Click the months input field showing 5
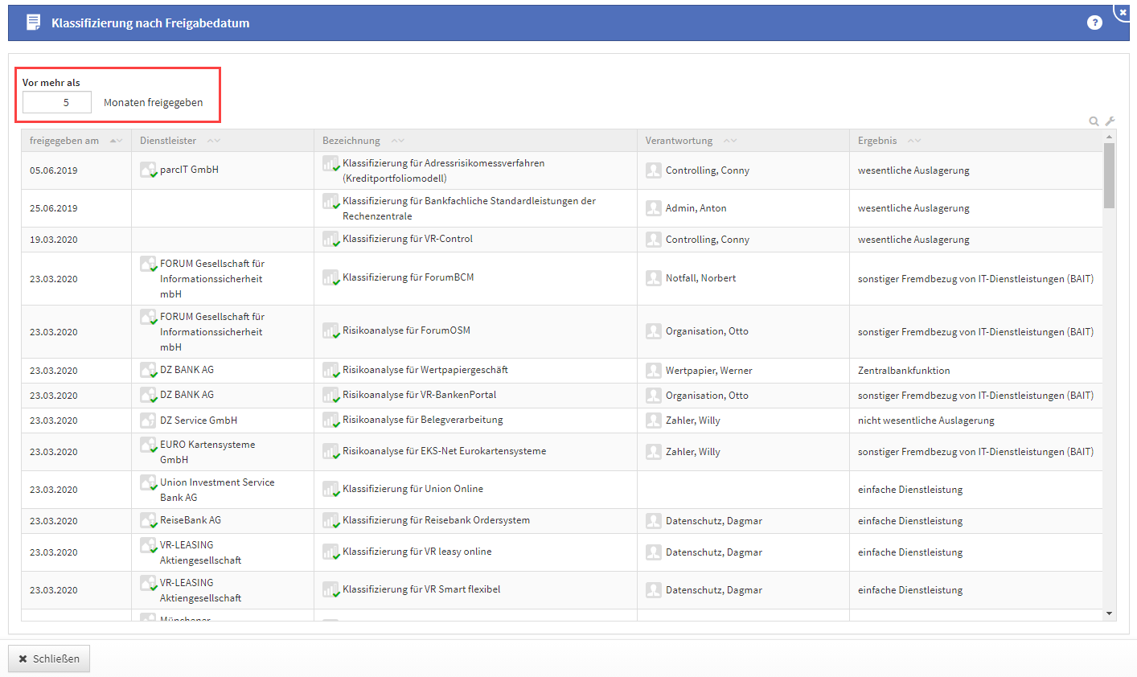 [x=57, y=102]
